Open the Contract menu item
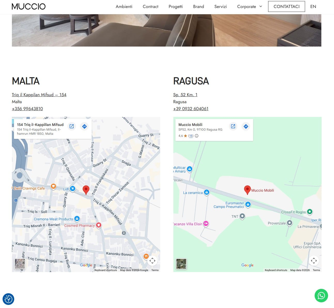 151,6
